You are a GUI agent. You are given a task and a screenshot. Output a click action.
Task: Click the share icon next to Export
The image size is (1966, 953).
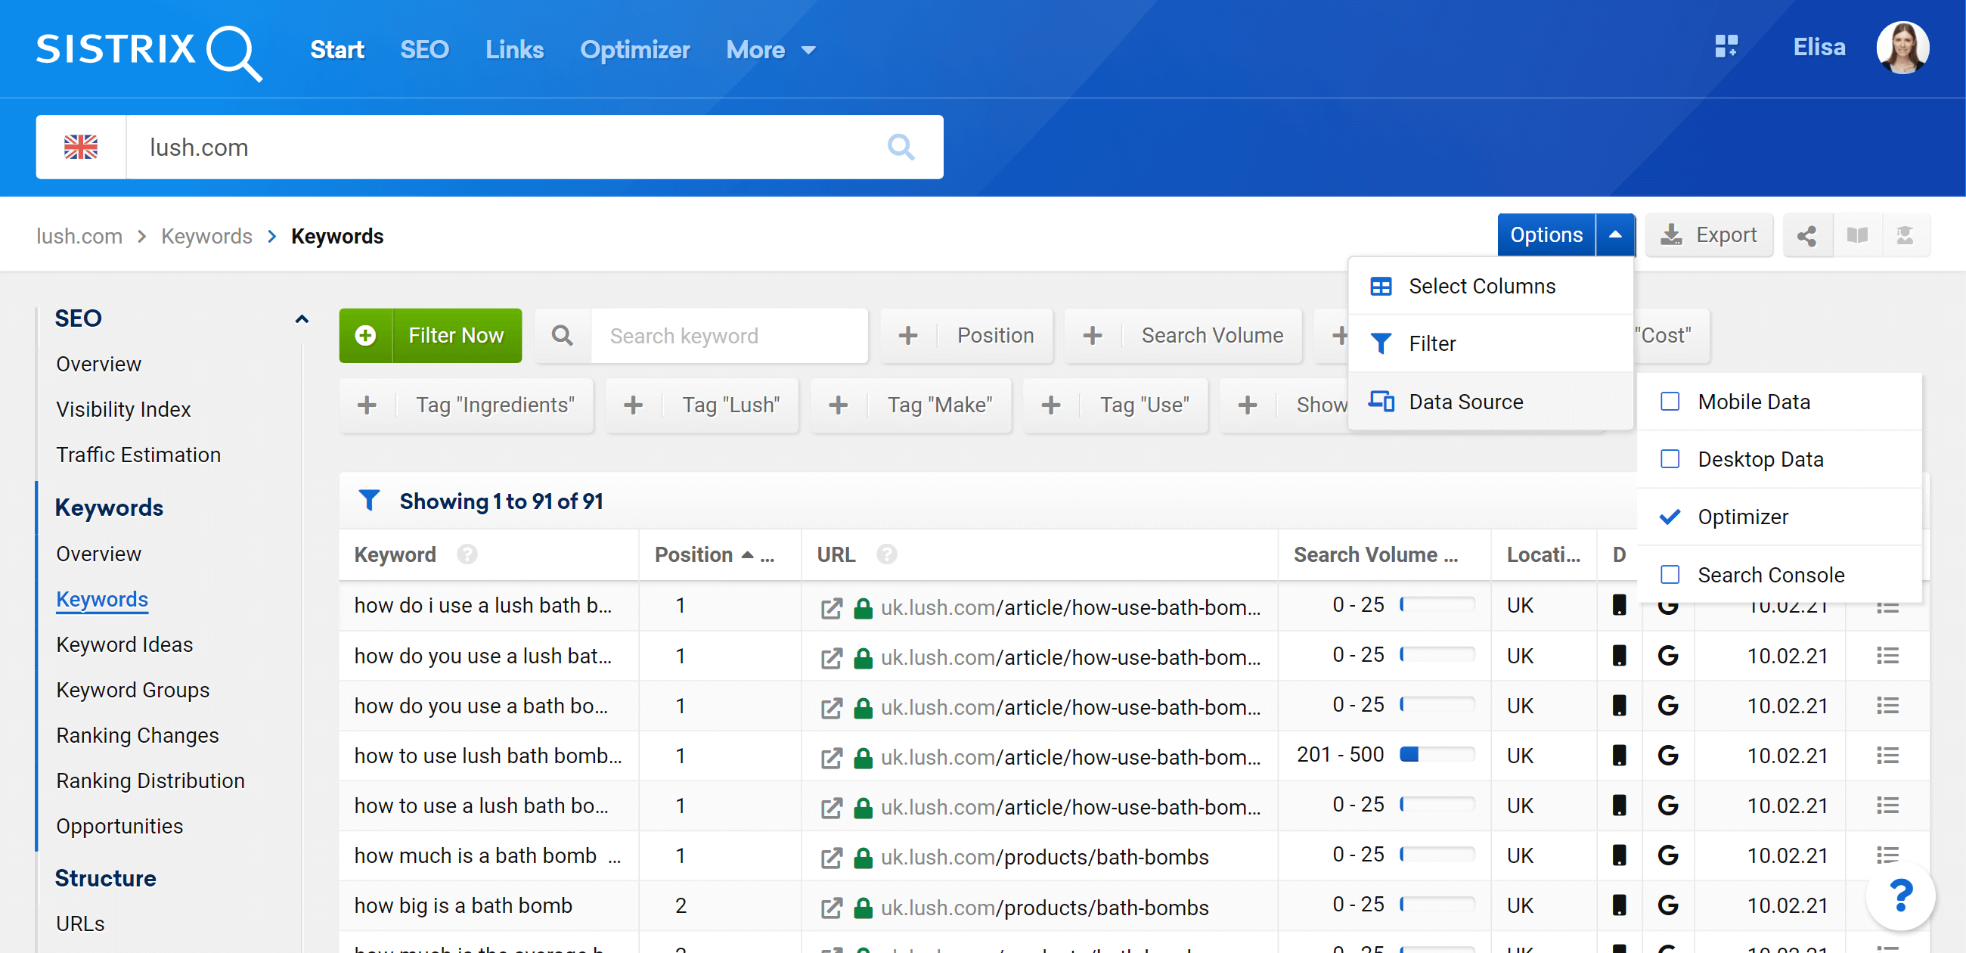1806,236
